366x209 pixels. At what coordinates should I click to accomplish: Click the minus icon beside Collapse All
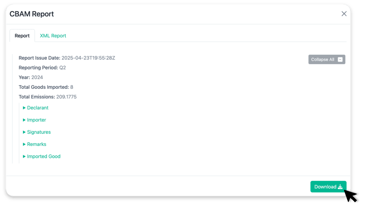pyautogui.click(x=340, y=60)
